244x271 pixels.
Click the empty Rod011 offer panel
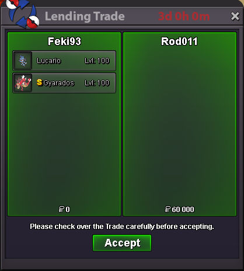point(180,124)
